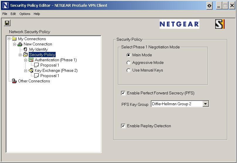Select Proposal 1 label under Key Exchange
246x163 pixels.
tap(50, 76)
